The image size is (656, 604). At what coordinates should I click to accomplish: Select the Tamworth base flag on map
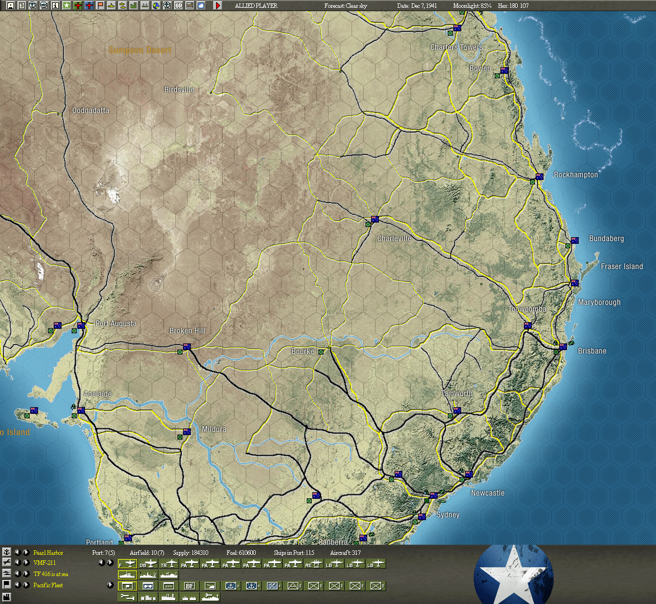coord(457,410)
